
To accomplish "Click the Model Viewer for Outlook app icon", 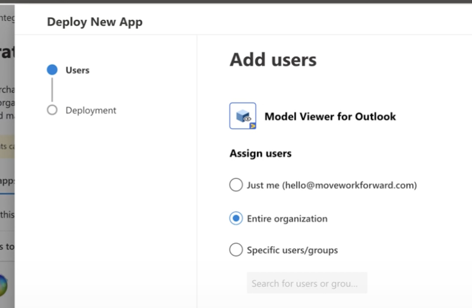I will click(x=243, y=116).
